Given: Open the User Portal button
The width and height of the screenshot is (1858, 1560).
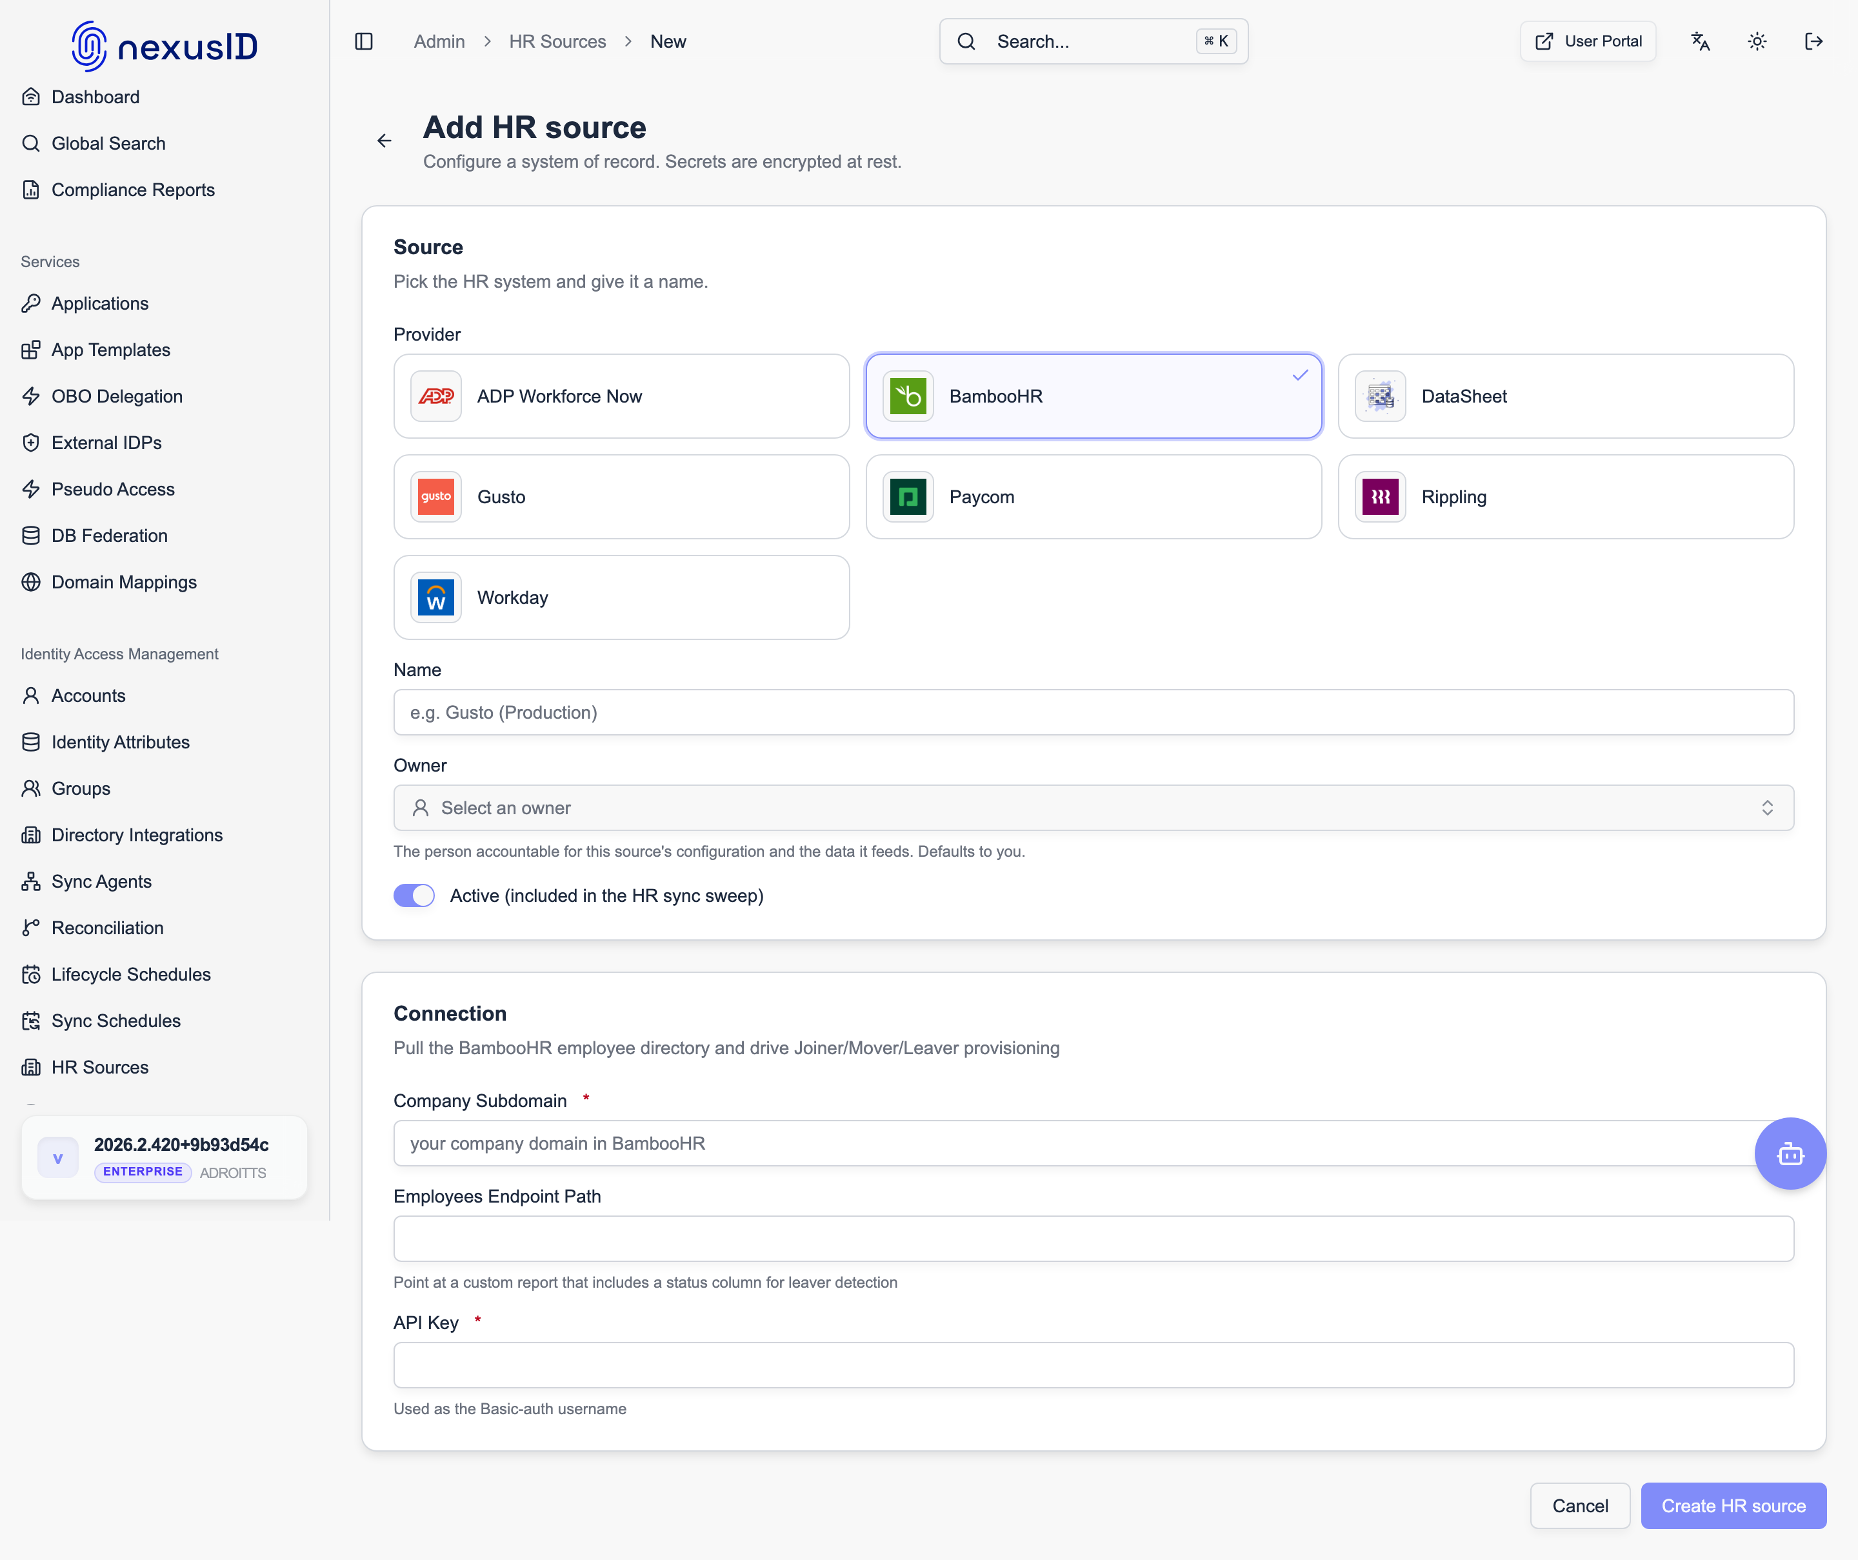Looking at the screenshot, I should (1588, 41).
